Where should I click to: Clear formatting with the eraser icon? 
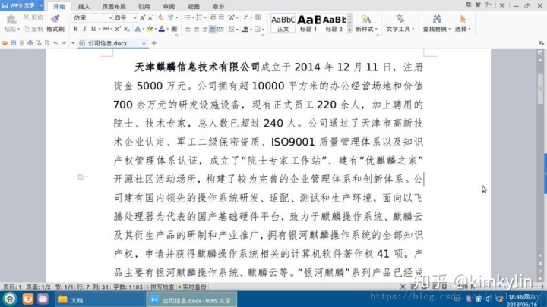point(160,17)
